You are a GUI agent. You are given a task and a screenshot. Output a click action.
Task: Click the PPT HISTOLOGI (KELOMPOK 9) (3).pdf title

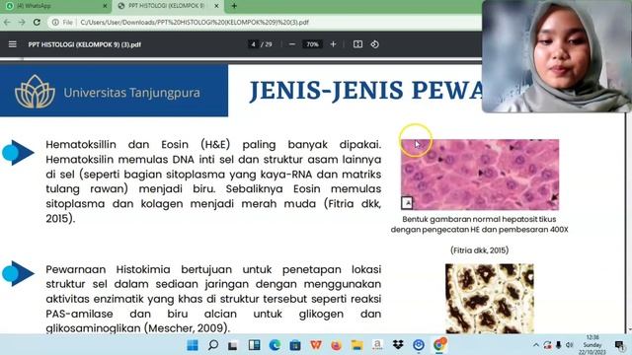coord(85,44)
